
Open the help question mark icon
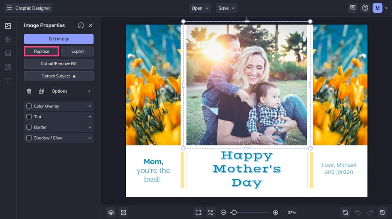click(365, 8)
